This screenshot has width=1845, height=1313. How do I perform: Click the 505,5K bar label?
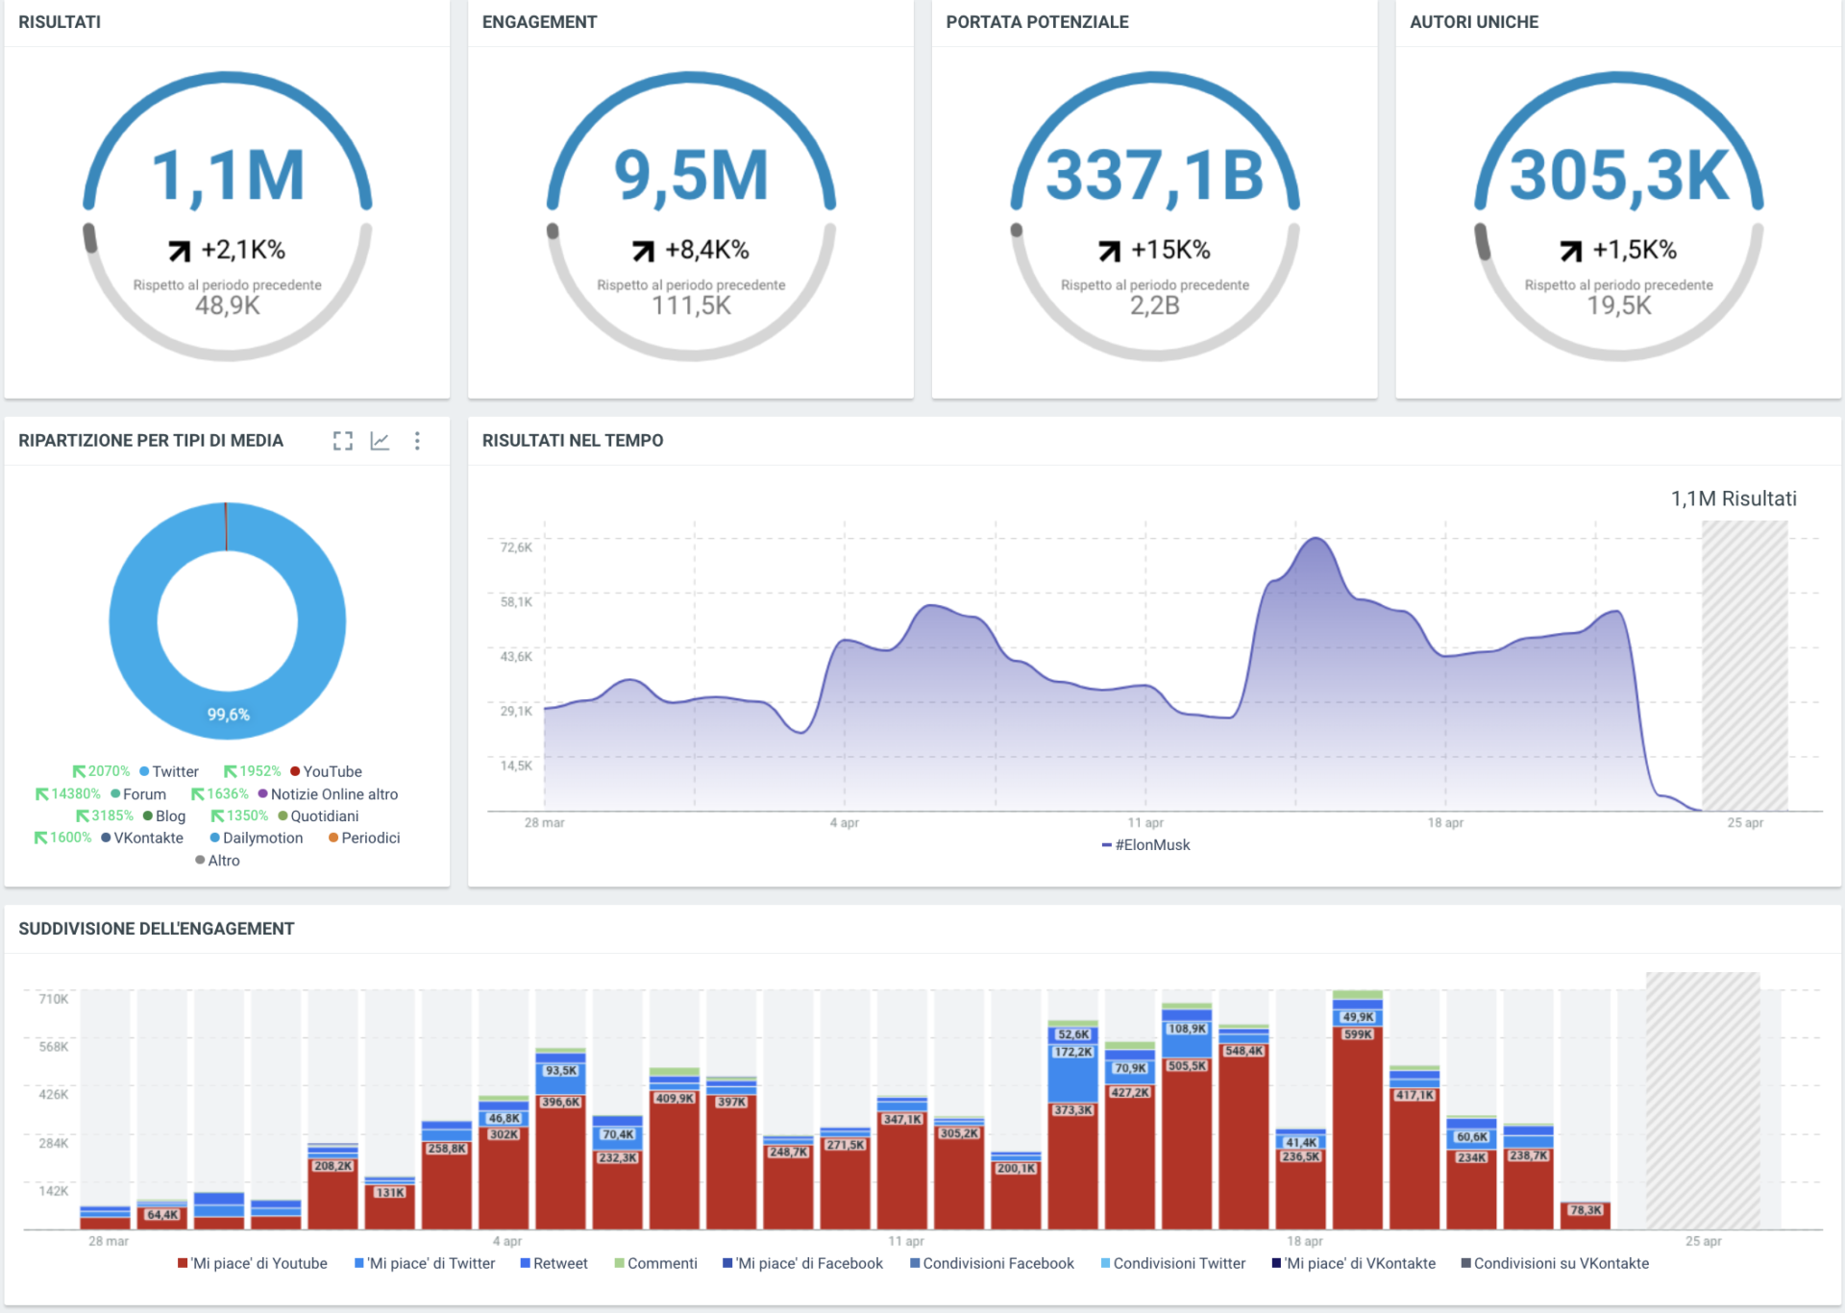tap(1188, 1066)
